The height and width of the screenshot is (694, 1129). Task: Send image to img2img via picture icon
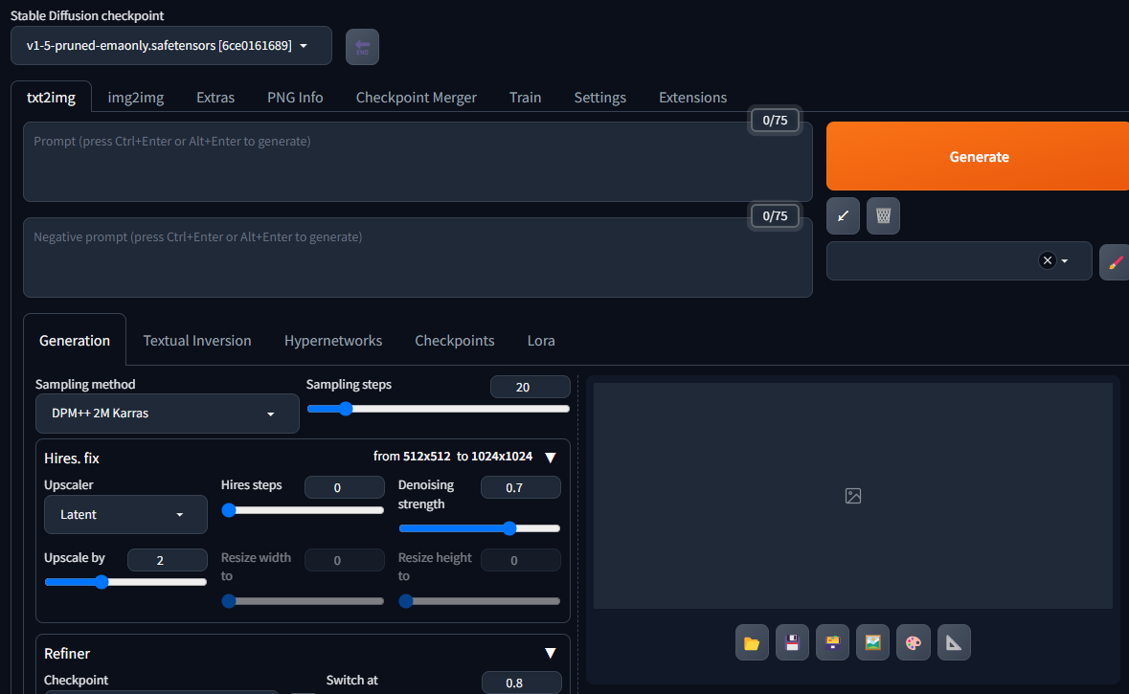click(872, 642)
